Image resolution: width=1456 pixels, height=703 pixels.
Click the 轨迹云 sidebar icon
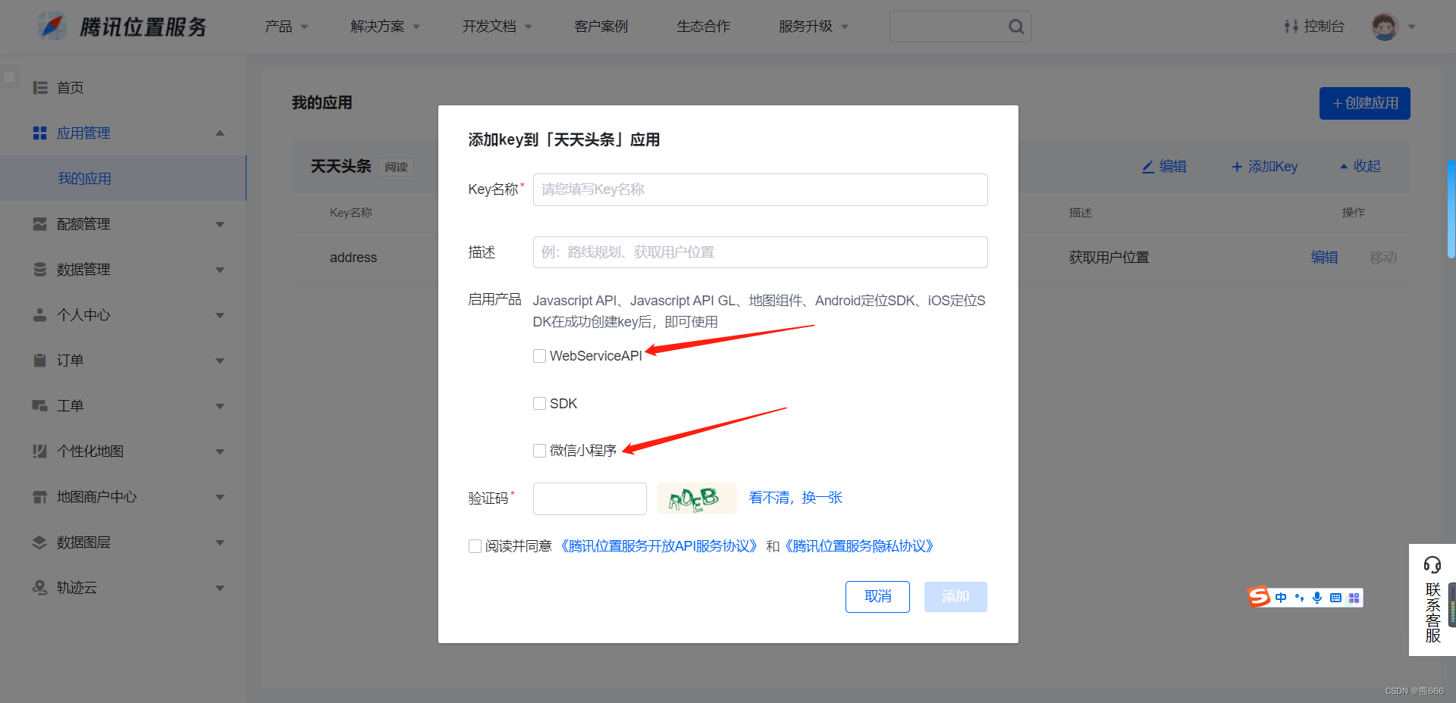(40, 588)
